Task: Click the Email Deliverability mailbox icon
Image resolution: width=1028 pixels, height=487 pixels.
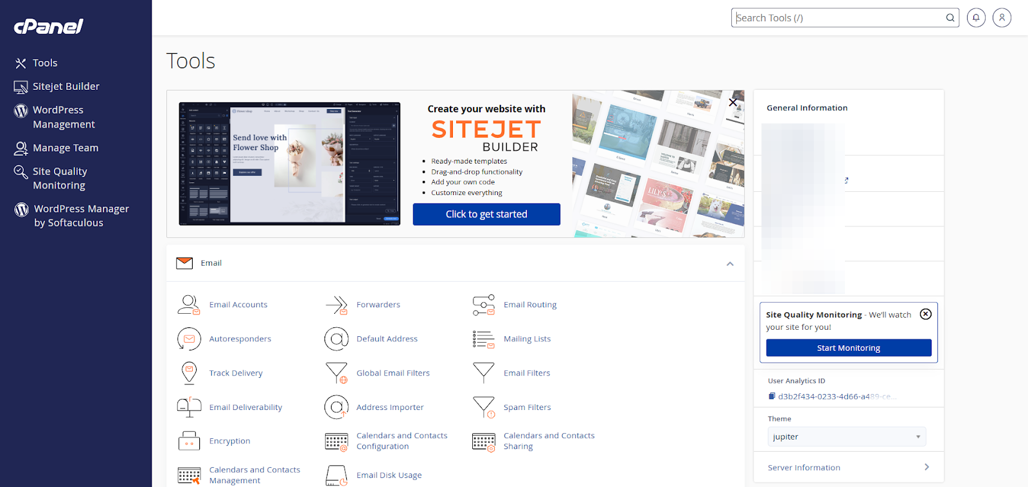Action: pos(189,407)
